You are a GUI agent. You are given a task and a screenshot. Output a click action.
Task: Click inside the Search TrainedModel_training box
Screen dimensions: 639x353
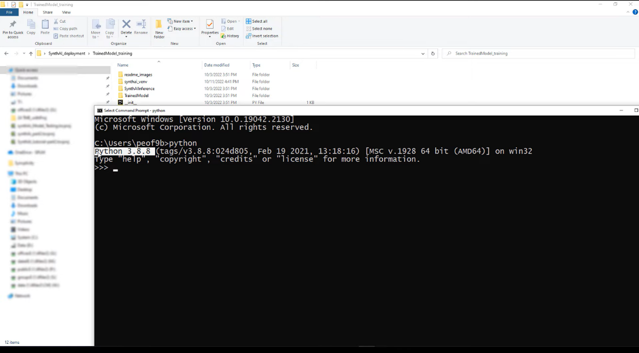click(x=510, y=53)
